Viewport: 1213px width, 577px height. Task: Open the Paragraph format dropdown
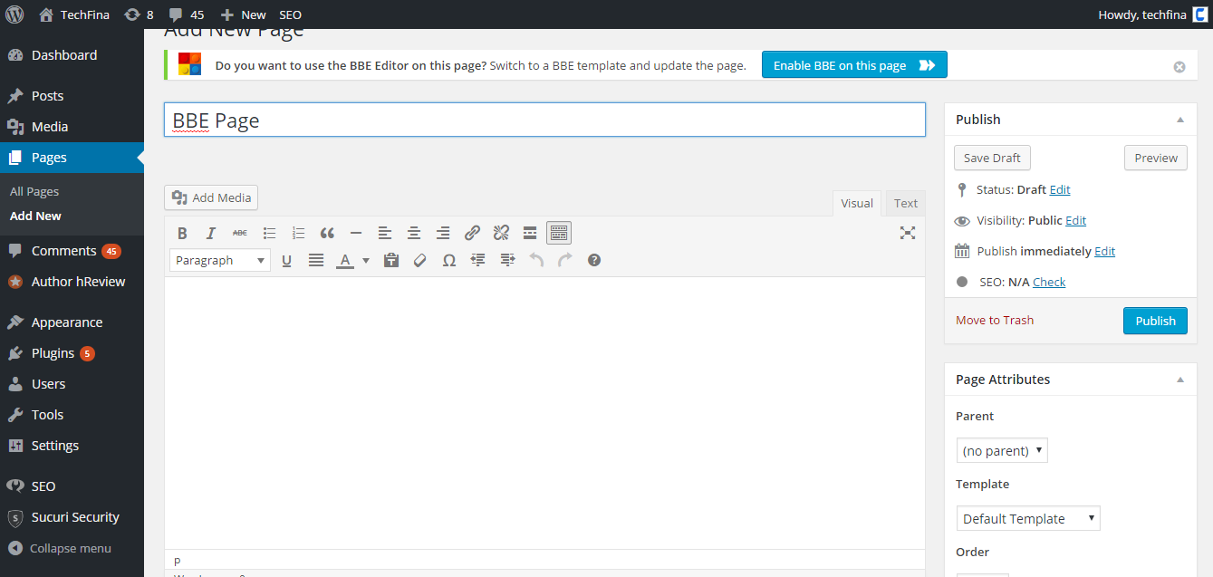[220, 260]
